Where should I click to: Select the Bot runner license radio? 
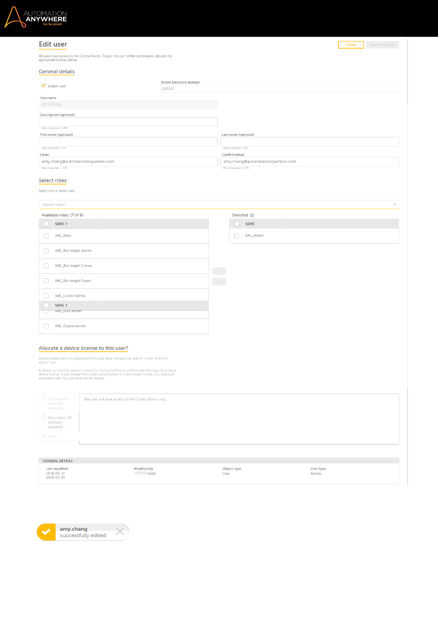[x=44, y=399]
